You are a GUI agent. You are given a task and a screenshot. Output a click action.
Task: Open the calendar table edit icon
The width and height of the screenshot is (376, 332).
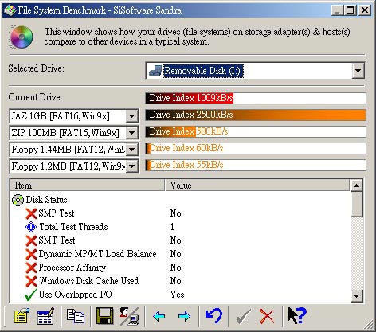45,315
